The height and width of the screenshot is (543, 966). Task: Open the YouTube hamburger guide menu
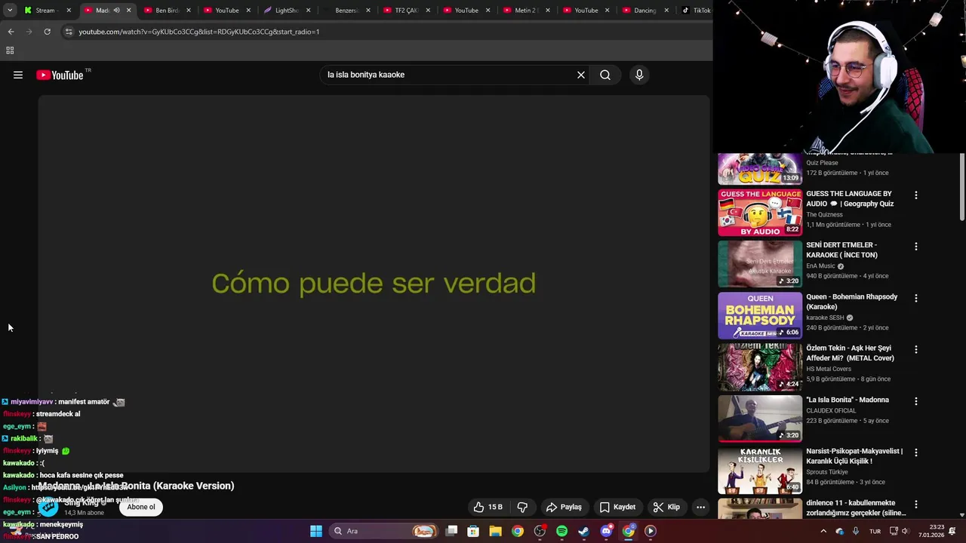[x=18, y=75]
